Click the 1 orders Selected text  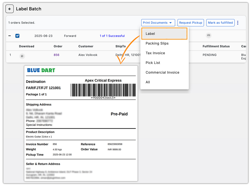pyautogui.click(x=22, y=23)
